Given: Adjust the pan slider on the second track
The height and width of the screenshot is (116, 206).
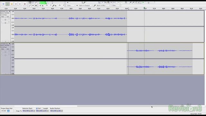Looking at the screenshot, I should tap(5, 55).
